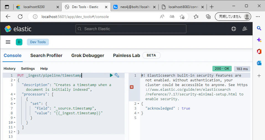Open the newsfeed celebration icon
Image resolution: width=265 pixels, height=140 pixels.
point(245,29)
